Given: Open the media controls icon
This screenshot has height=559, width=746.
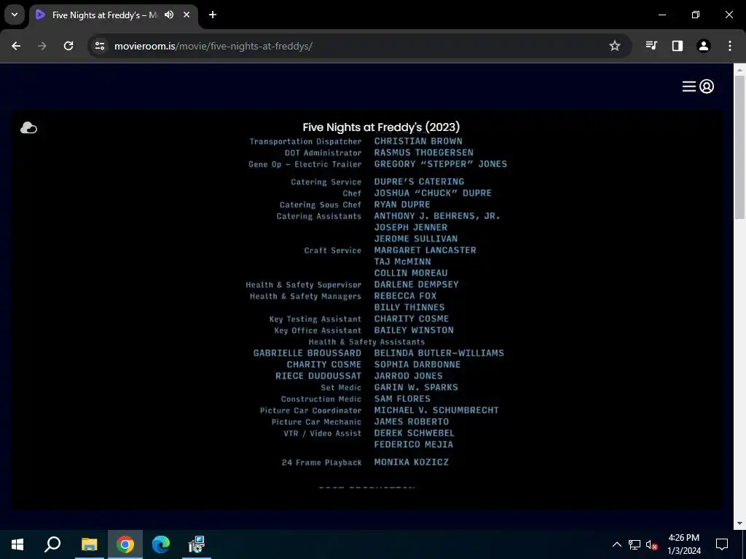Looking at the screenshot, I should coord(651,46).
